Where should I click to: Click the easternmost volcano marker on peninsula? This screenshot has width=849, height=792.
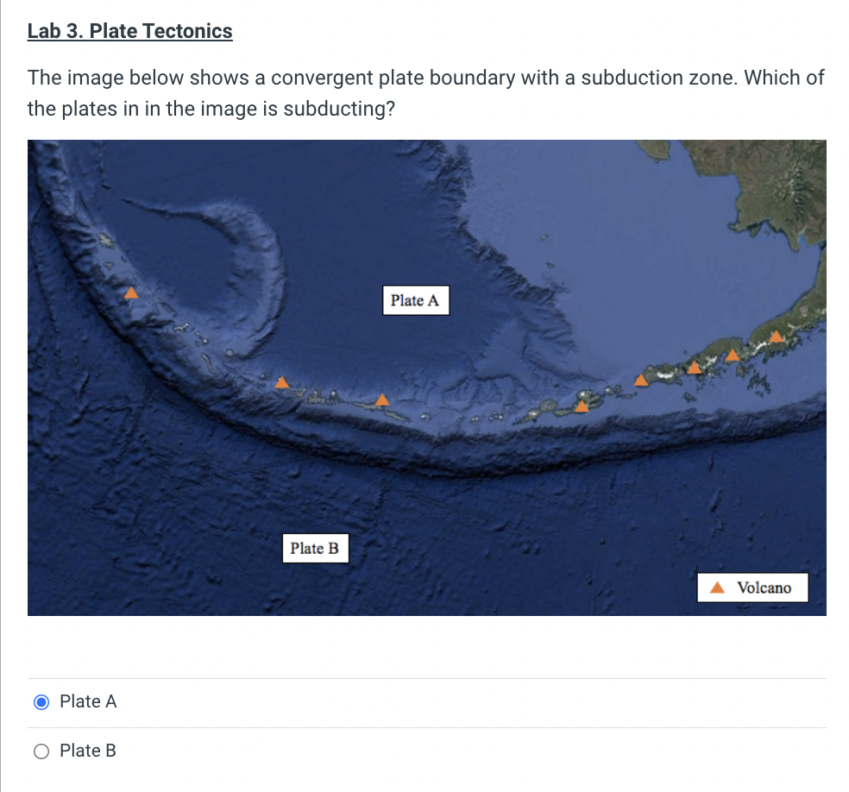(x=777, y=336)
